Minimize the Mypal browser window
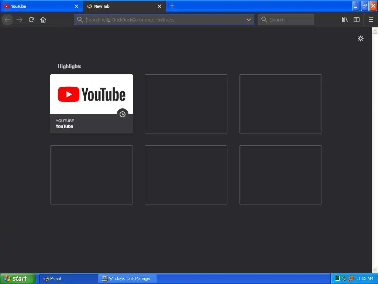This screenshot has height=284, width=378. (x=356, y=6)
